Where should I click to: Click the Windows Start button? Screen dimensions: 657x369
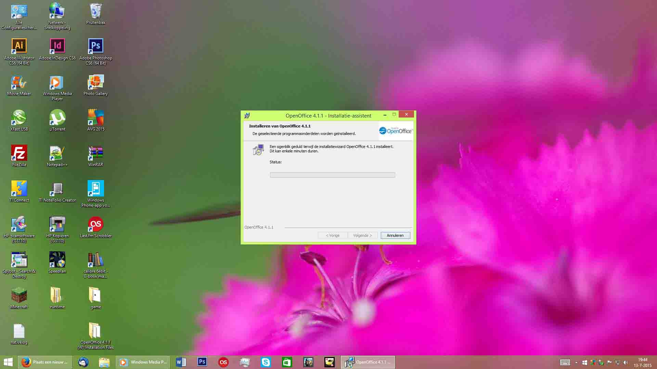coord(8,362)
